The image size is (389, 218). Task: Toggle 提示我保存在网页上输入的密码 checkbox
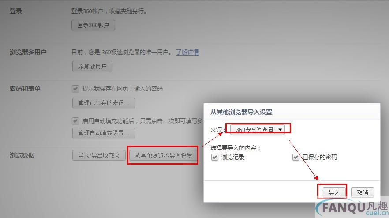[x=75, y=89]
